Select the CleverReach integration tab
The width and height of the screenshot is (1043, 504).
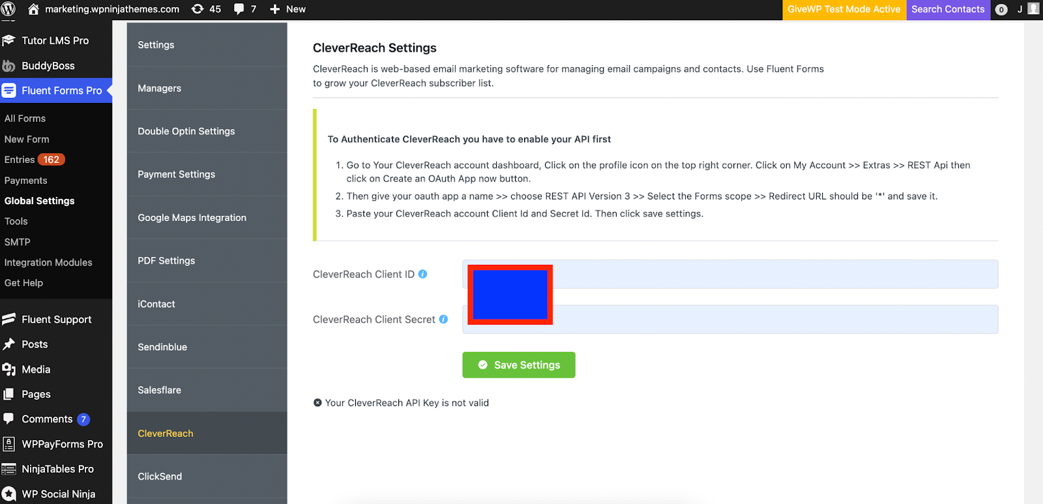(x=207, y=434)
